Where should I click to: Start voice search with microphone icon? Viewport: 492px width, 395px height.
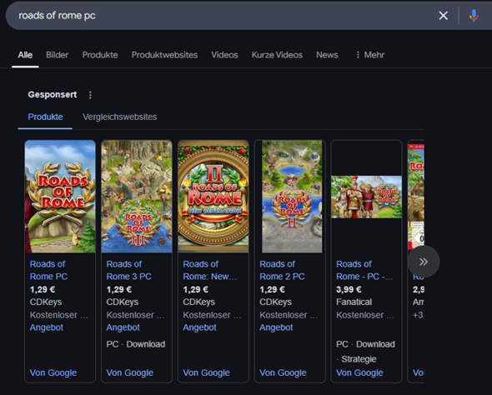tap(474, 15)
